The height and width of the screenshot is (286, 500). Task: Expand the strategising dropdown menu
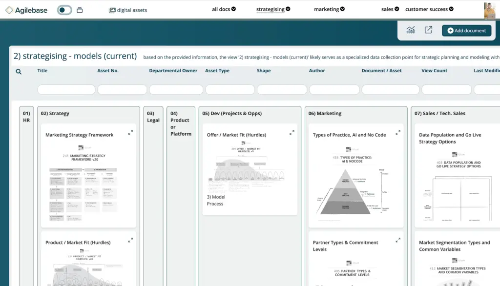click(273, 9)
